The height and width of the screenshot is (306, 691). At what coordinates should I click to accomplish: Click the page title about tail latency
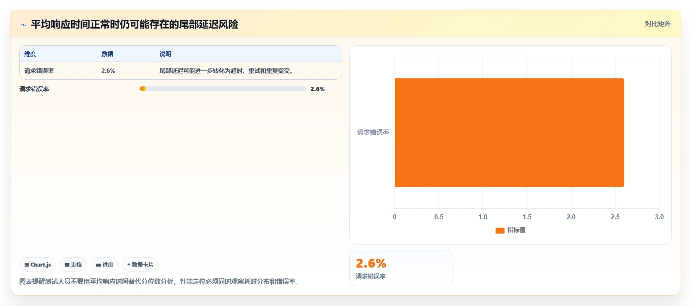point(134,24)
